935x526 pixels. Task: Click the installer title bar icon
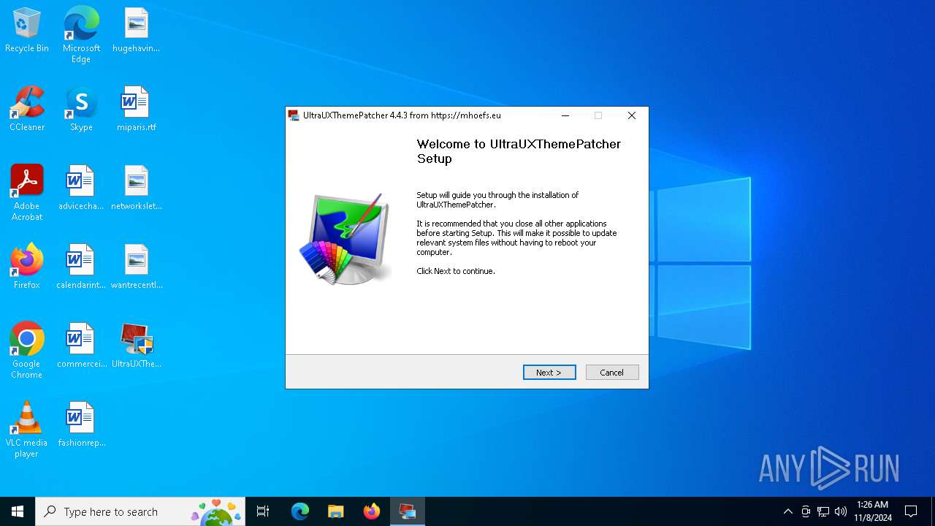coord(294,115)
